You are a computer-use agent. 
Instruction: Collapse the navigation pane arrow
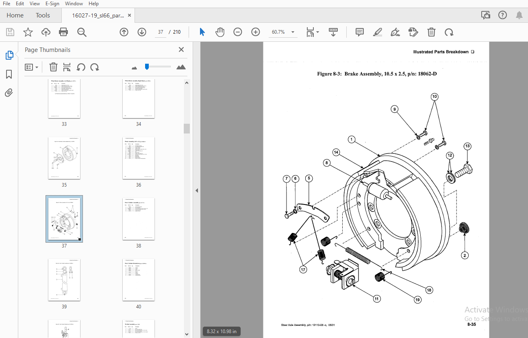(197, 190)
